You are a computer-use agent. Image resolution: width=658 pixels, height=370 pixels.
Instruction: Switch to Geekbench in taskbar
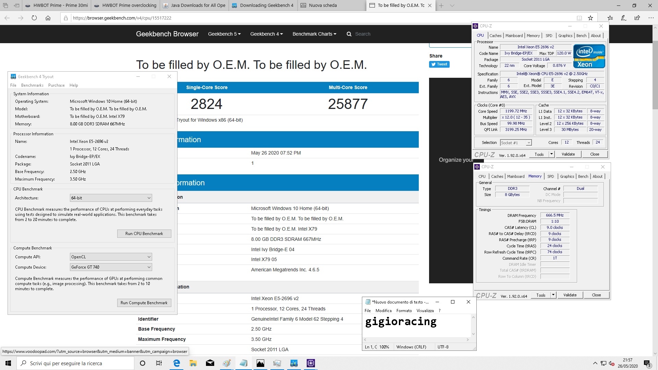pos(294,363)
